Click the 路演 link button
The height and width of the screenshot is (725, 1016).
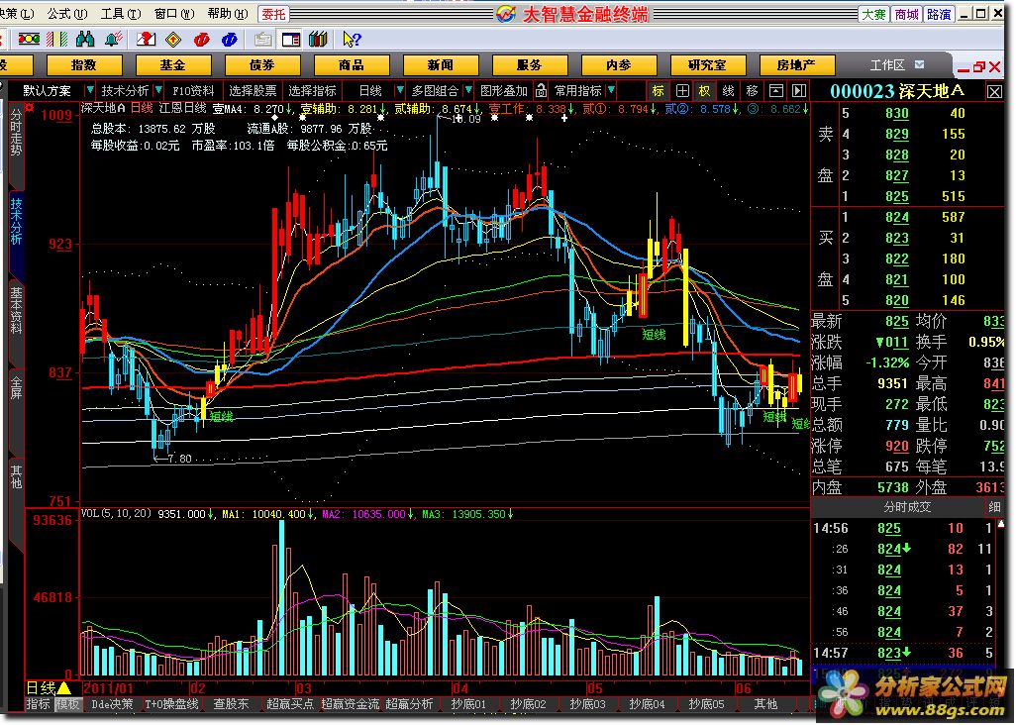coord(939,14)
